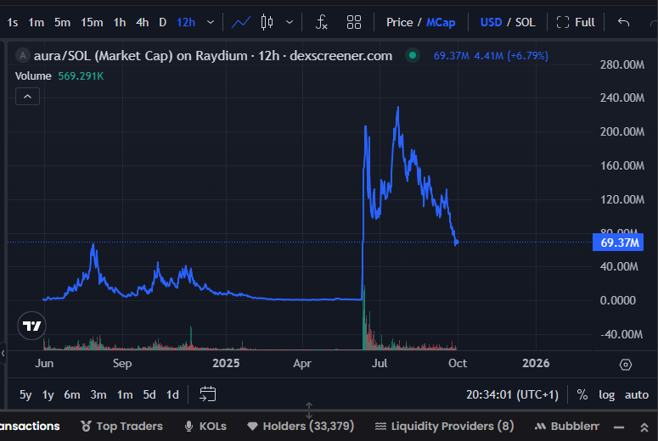Toggle percent scale mode

tap(582, 394)
